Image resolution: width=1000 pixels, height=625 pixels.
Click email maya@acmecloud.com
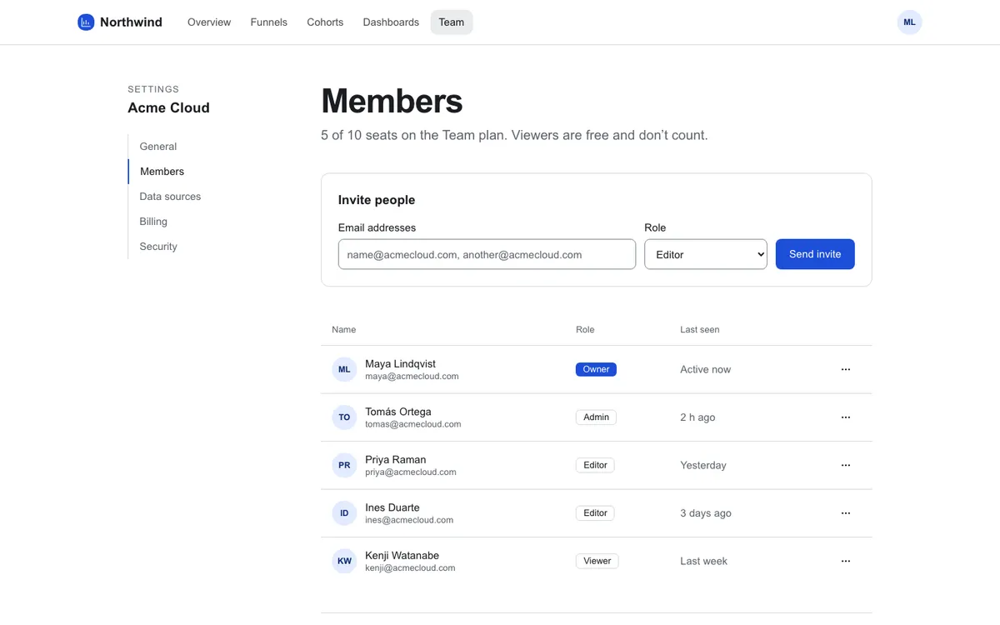pyautogui.click(x=412, y=377)
